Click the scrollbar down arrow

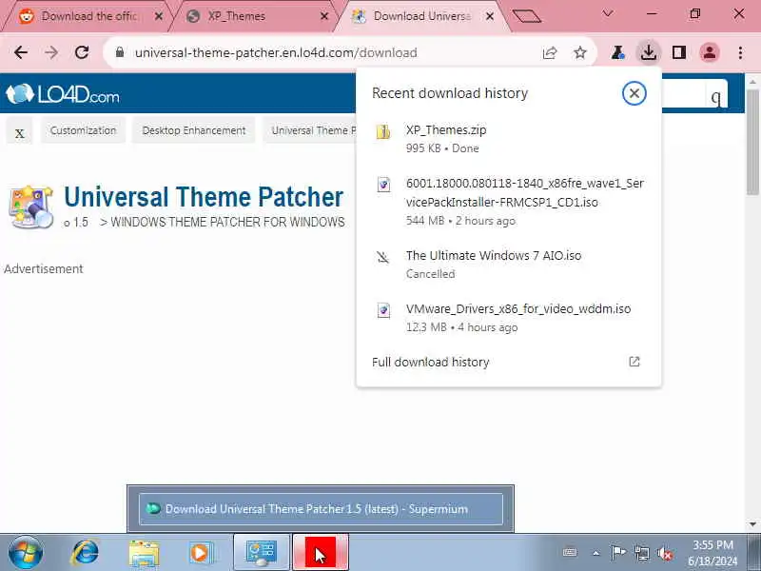752,524
